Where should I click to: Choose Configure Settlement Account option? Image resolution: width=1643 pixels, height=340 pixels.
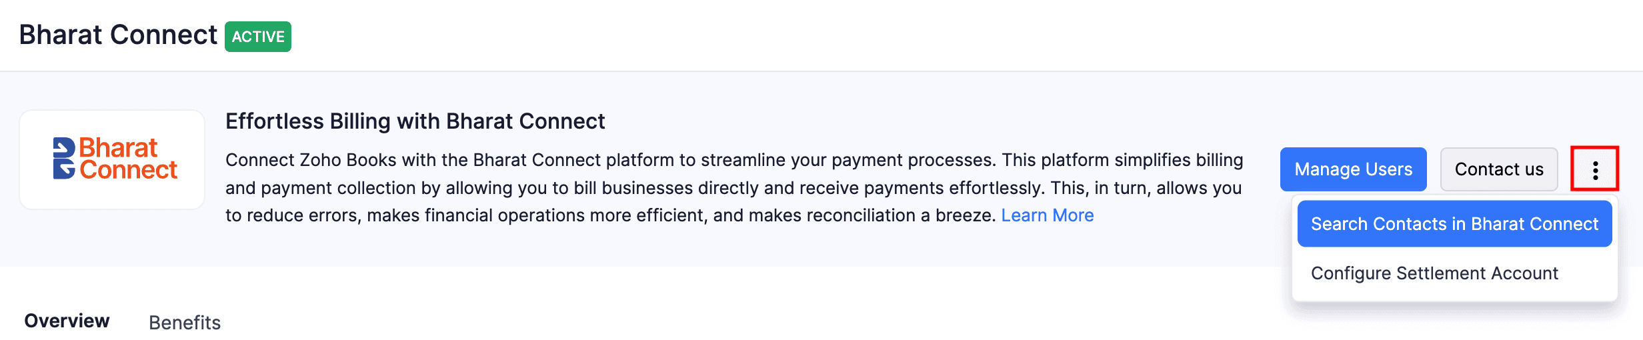[x=1434, y=273]
